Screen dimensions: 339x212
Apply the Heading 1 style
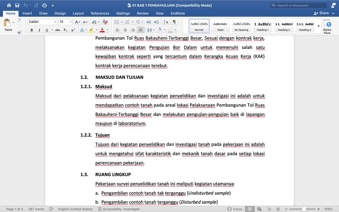[262, 25]
